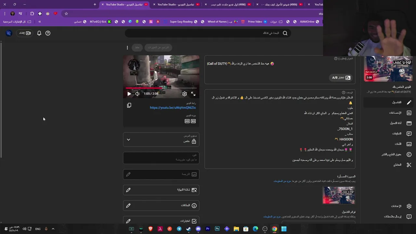Click the A/B testing (اختبار A/B) button
Screen dimensions: 416x234
[x=341, y=78]
